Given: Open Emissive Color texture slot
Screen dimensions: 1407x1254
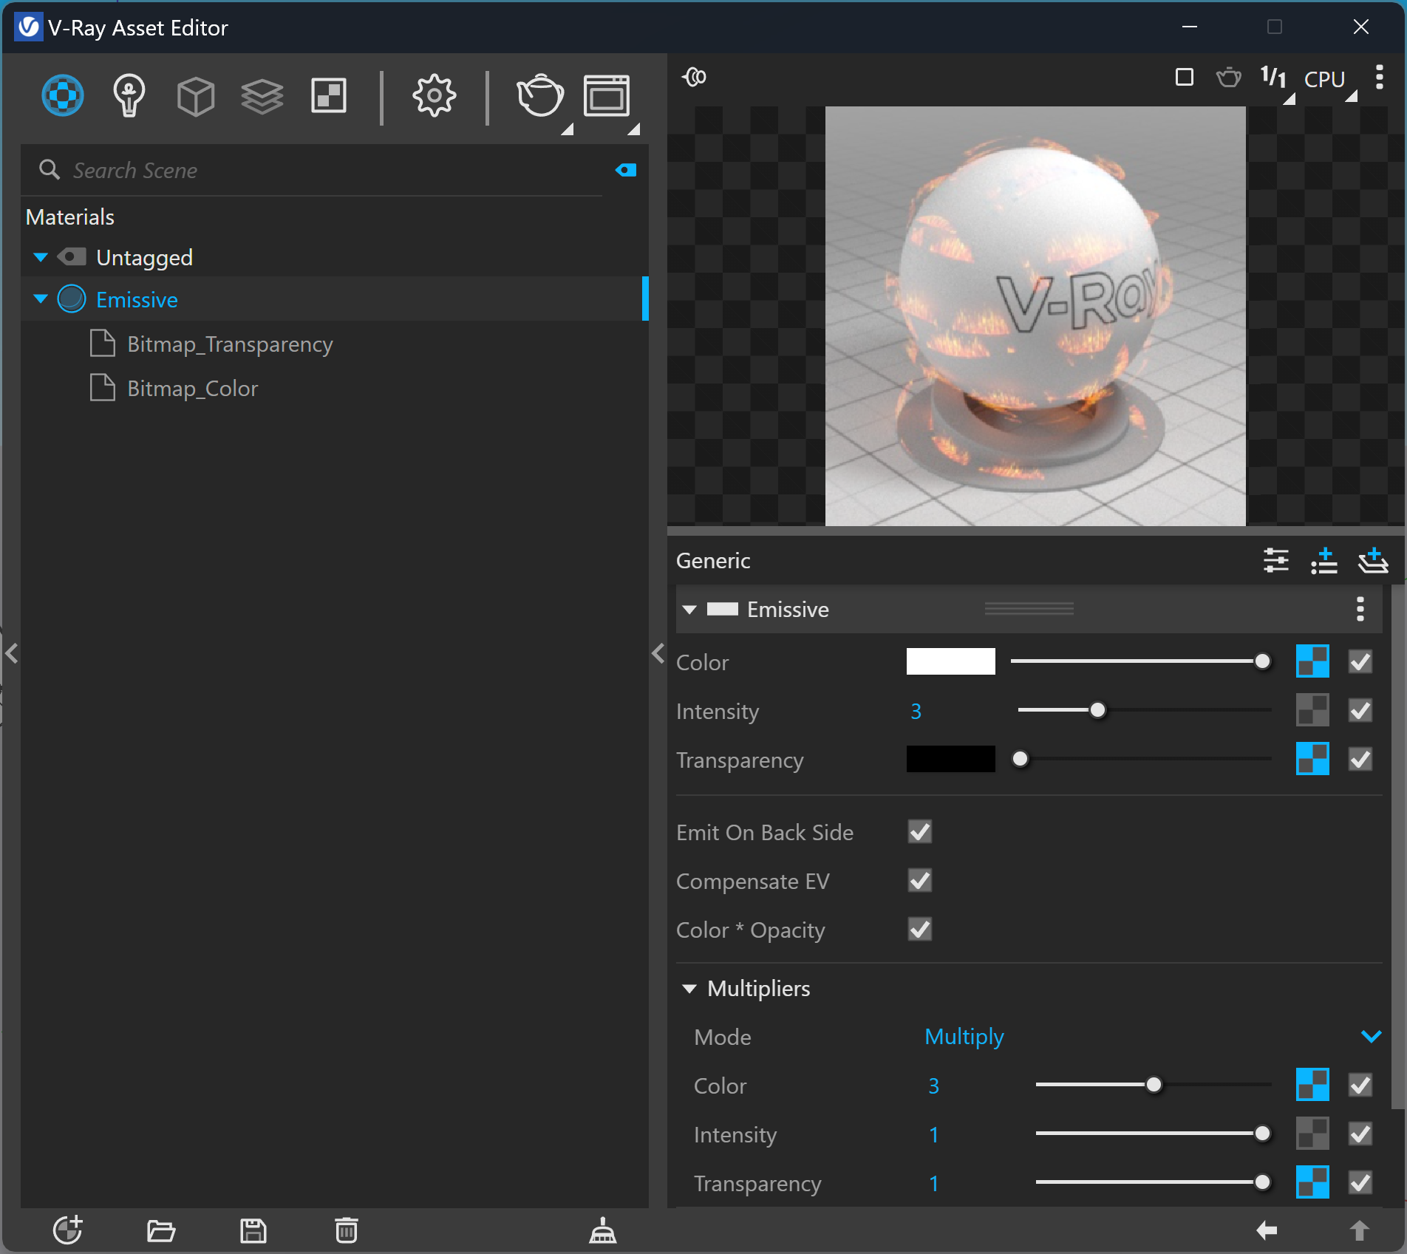Looking at the screenshot, I should (x=1313, y=661).
